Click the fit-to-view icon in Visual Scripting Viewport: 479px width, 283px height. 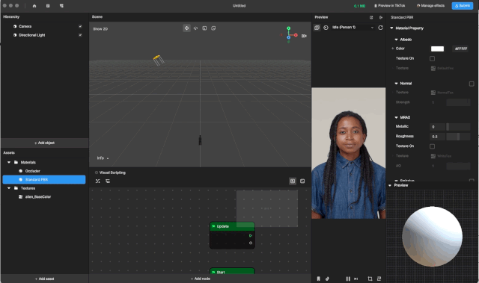(302, 181)
